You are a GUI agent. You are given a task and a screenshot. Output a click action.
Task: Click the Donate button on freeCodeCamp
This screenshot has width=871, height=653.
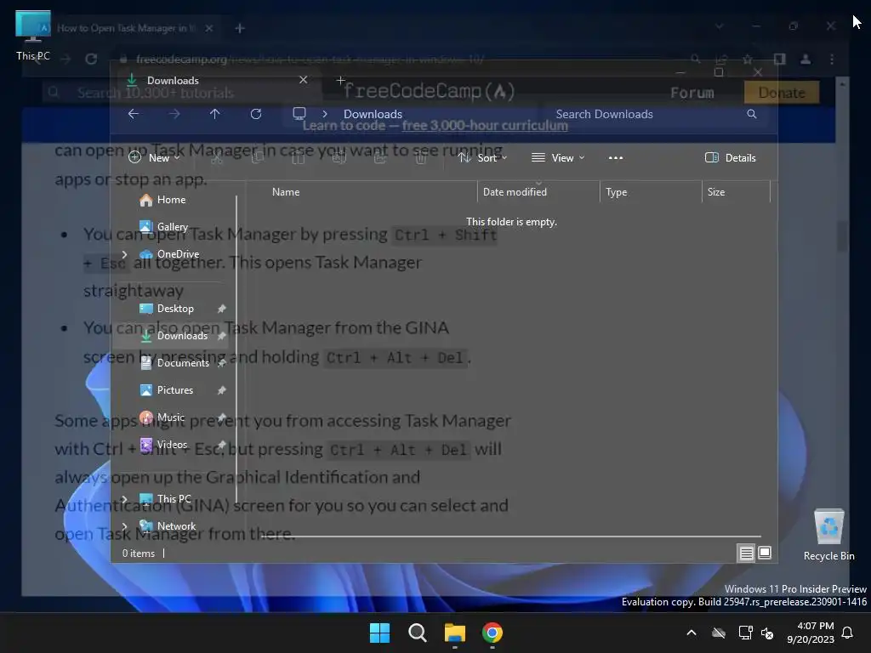[x=782, y=93]
